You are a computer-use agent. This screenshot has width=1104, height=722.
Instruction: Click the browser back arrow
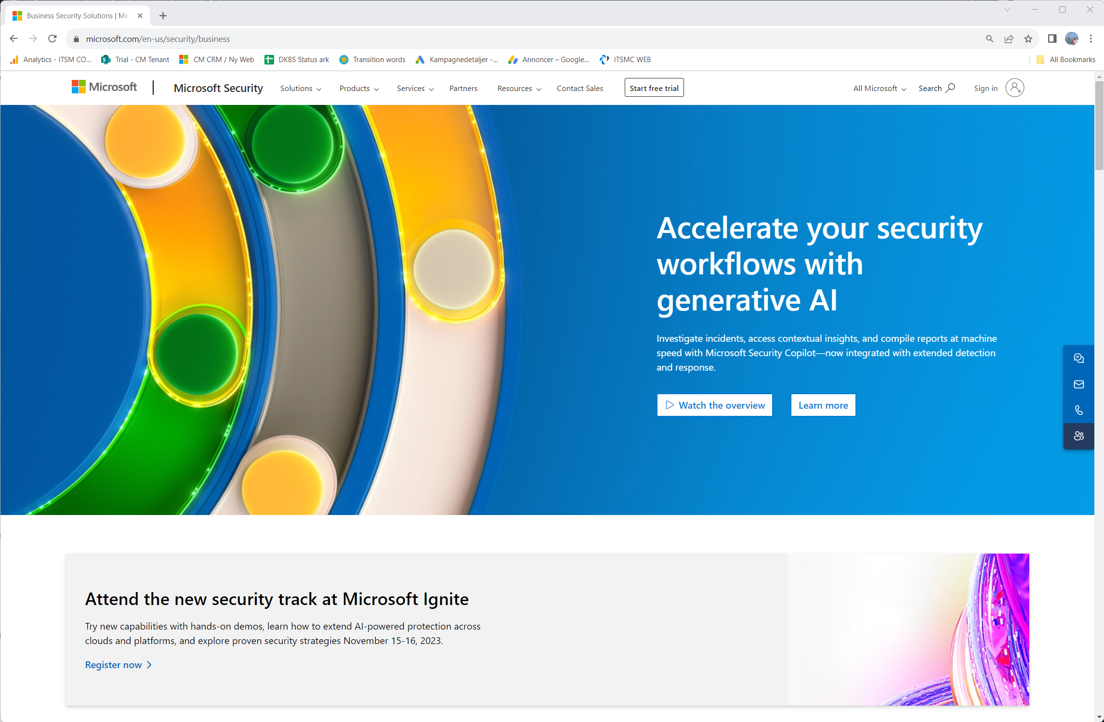click(13, 39)
